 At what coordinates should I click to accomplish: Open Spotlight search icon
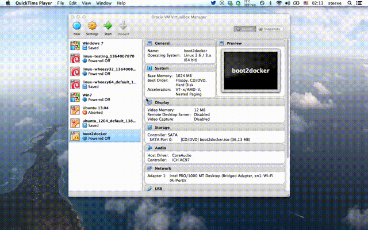[x=350, y=3]
